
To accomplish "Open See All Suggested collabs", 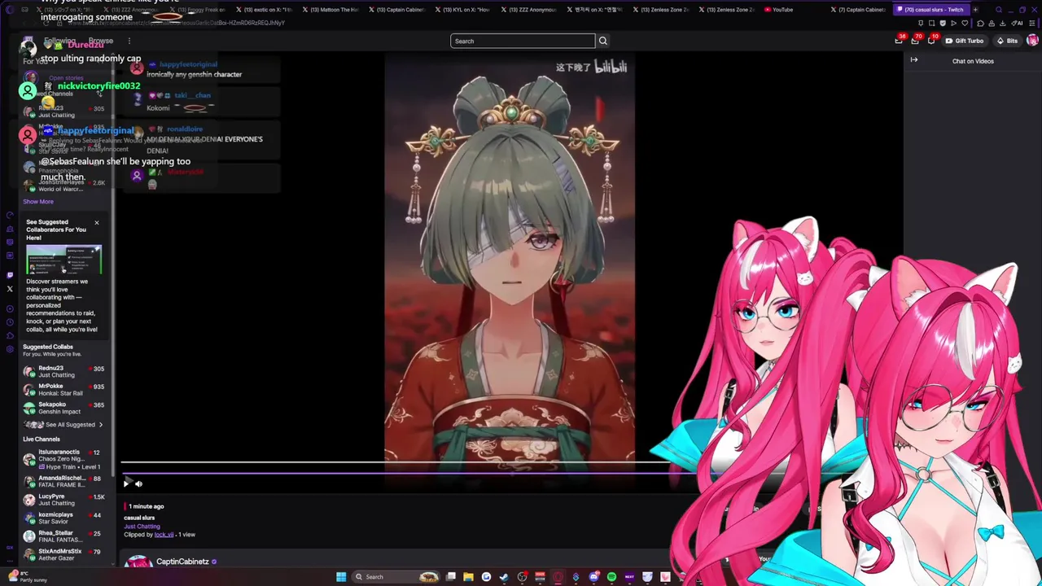I will coord(70,425).
